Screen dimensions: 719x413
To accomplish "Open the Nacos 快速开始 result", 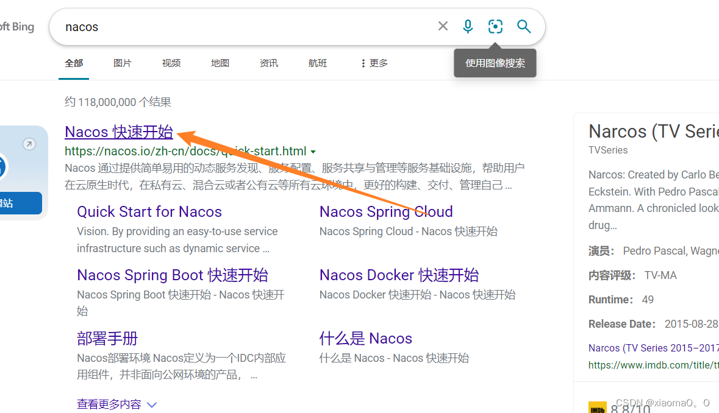I will 119,132.
